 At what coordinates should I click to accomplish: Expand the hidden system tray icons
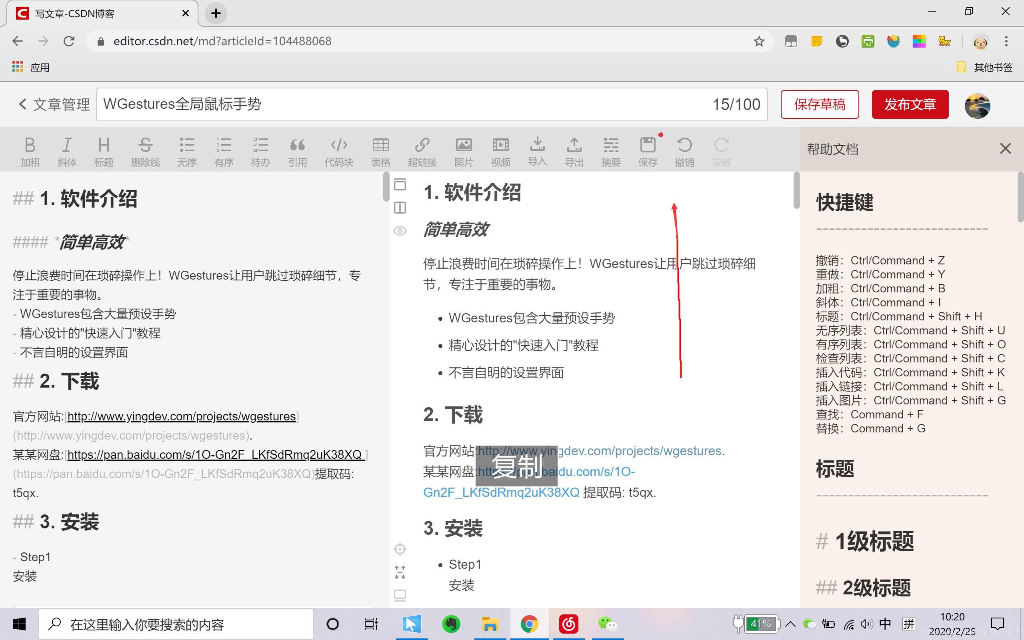[x=790, y=624]
